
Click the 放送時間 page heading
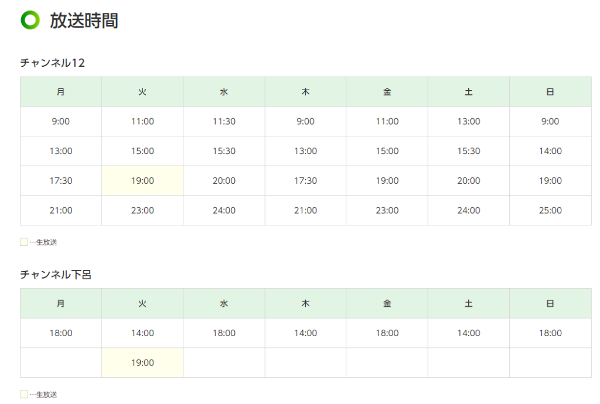coord(84,21)
